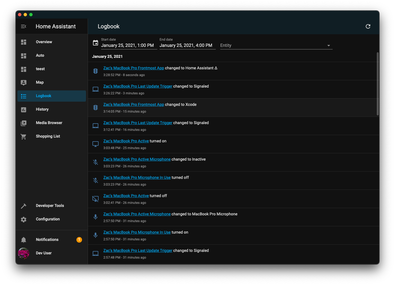Open Developer Tools
The height and width of the screenshot is (285, 395).
pyautogui.click(x=52, y=206)
